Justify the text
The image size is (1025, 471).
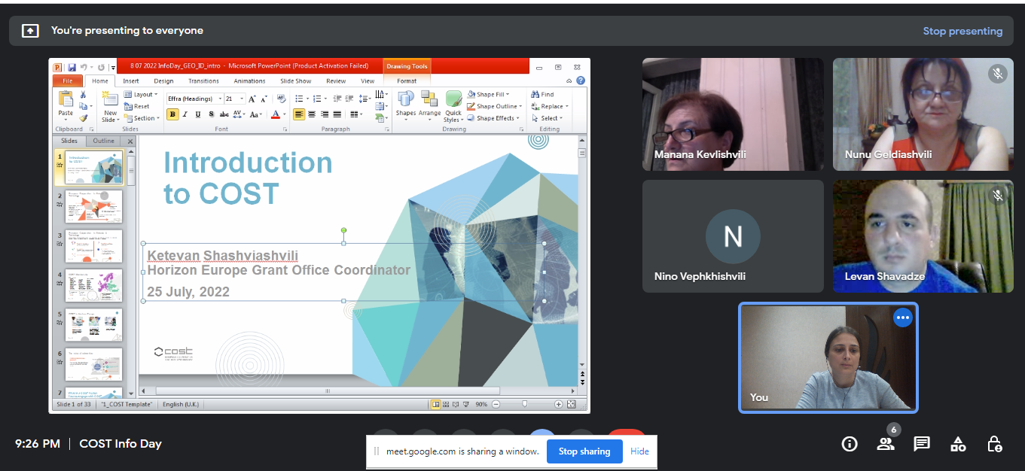337,114
